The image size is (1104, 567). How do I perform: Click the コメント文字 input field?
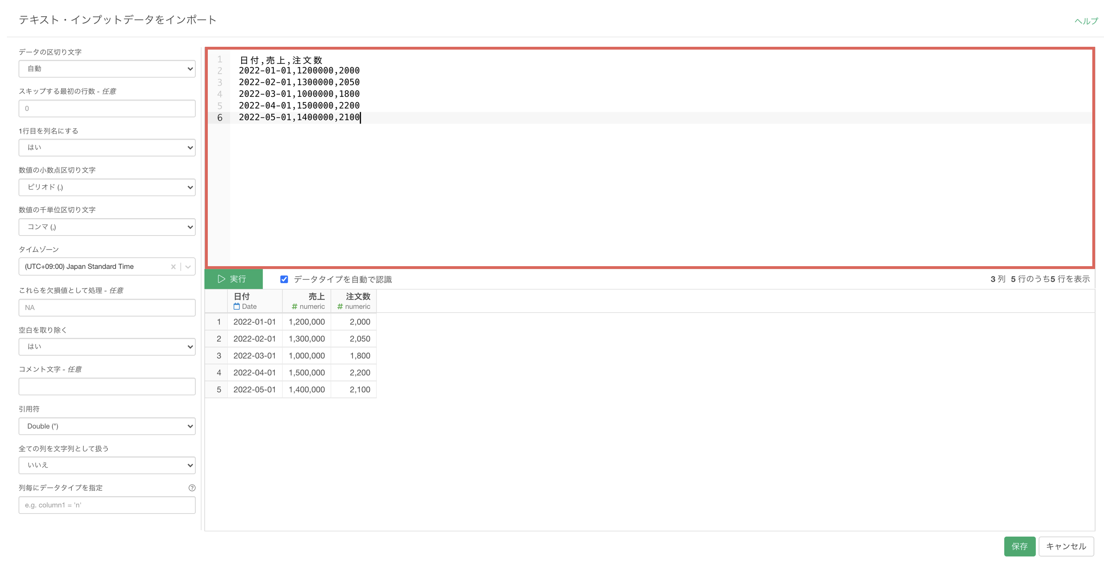point(107,386)
